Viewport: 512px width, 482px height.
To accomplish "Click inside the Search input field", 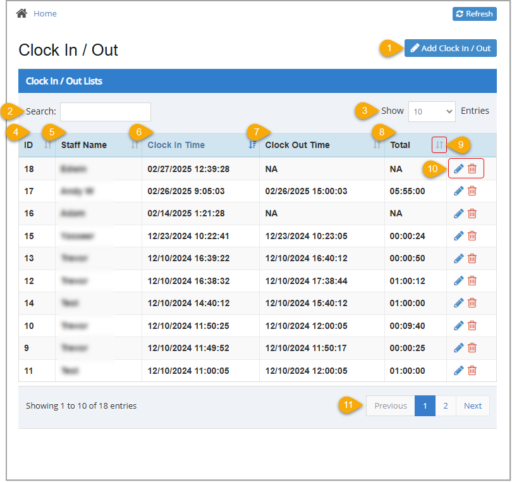I will coord(105,111).
